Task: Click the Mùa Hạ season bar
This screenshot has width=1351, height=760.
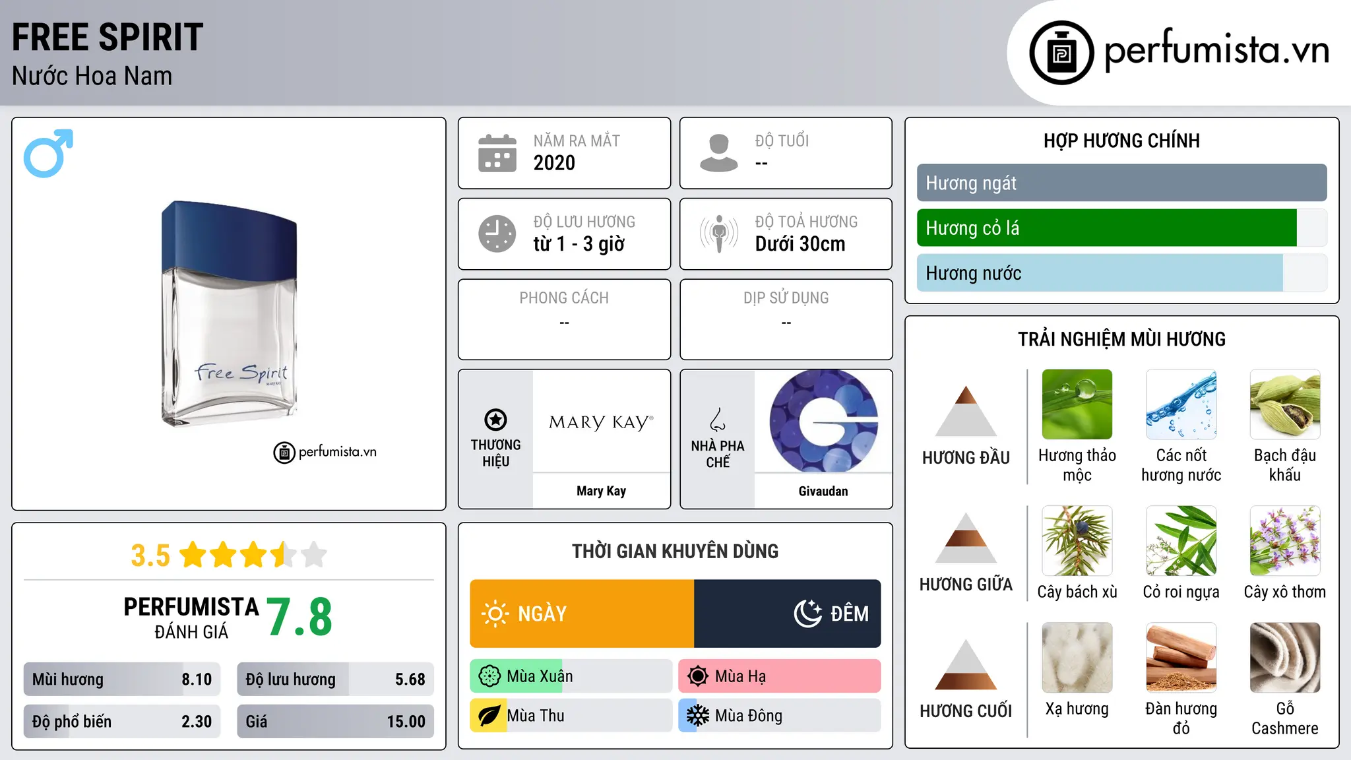Action: [780, 676]
